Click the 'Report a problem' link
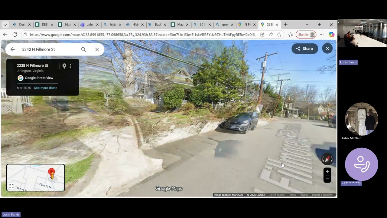Viewport: 387px width, 218px height. (322, 195)
